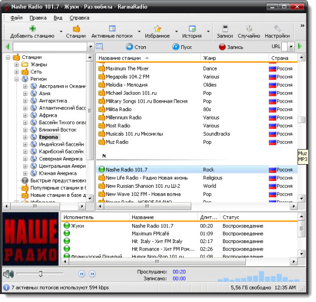Open the Записи toolbar icon
The width and height of the screenshot is (316, 302).
(224, 28)
